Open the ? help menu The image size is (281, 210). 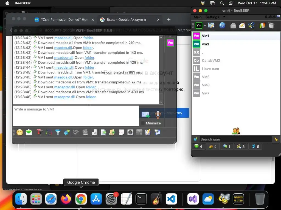pos(224,17)
